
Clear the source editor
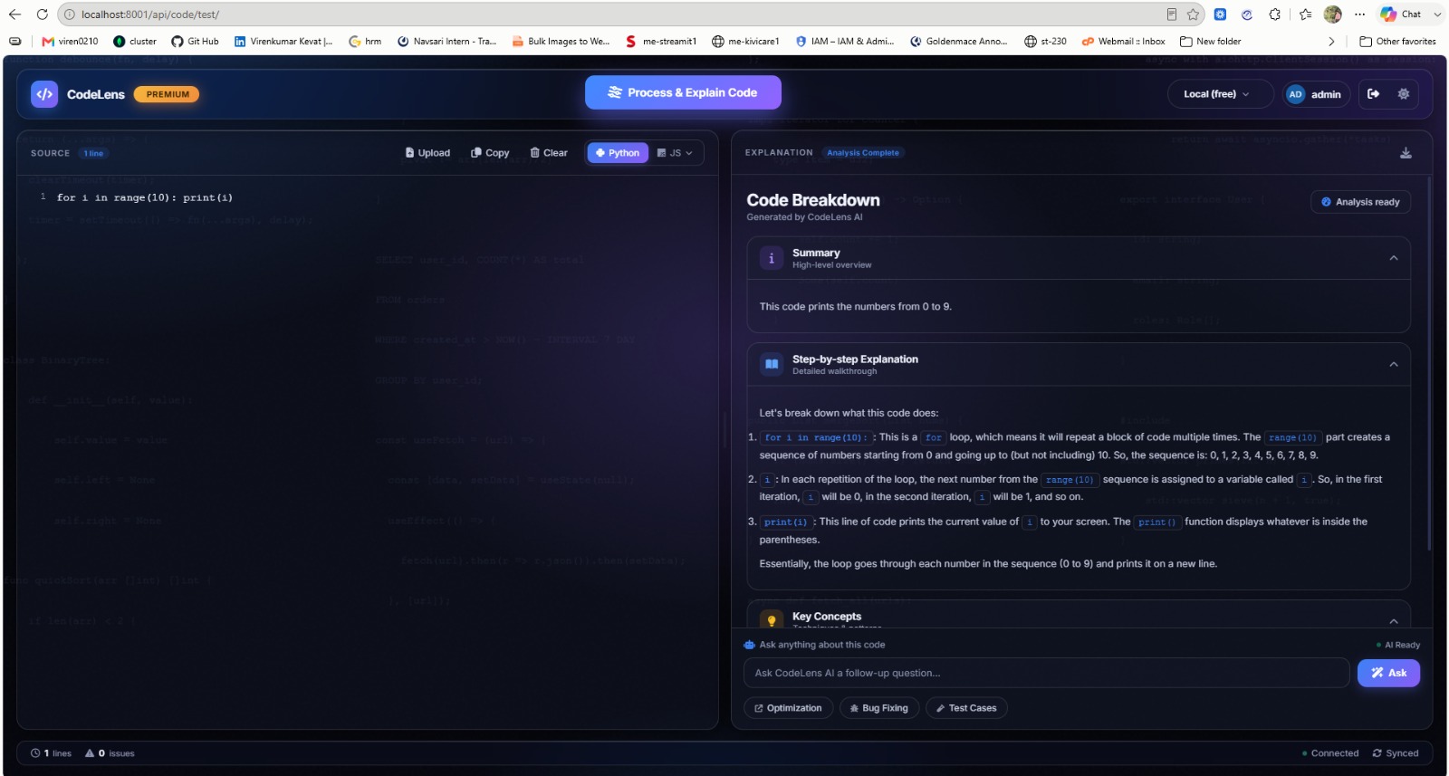pyautogui.click(x=549, y=153)
